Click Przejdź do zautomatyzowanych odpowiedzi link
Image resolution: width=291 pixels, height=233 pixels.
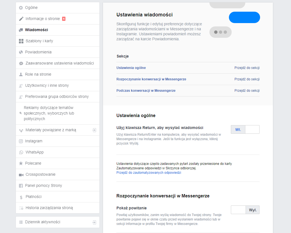pyautogui.click(x=149, y=172)
